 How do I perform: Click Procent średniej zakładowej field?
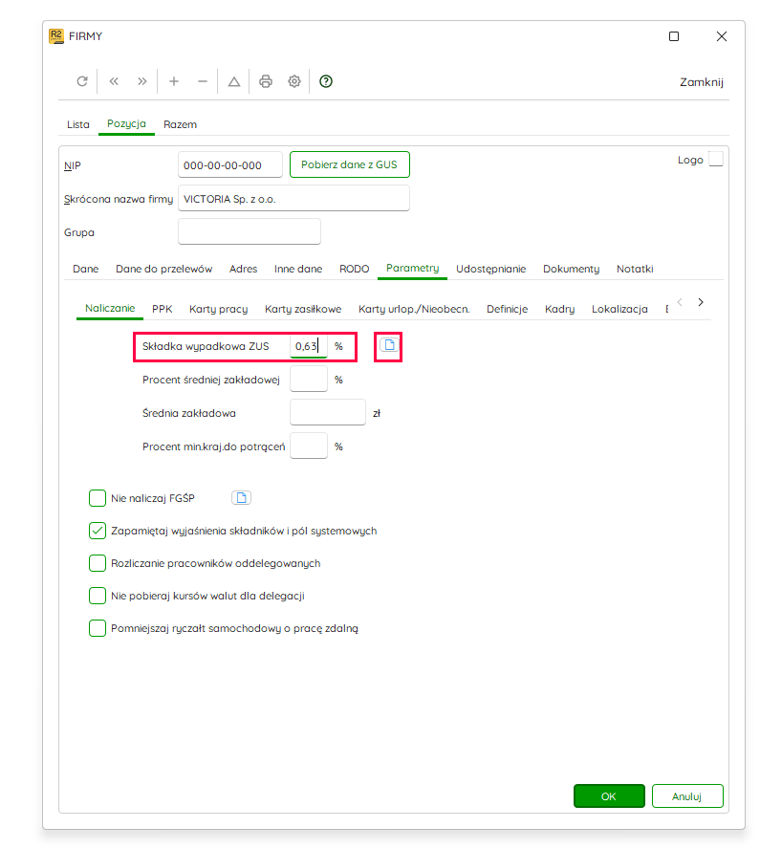(309, 379)
